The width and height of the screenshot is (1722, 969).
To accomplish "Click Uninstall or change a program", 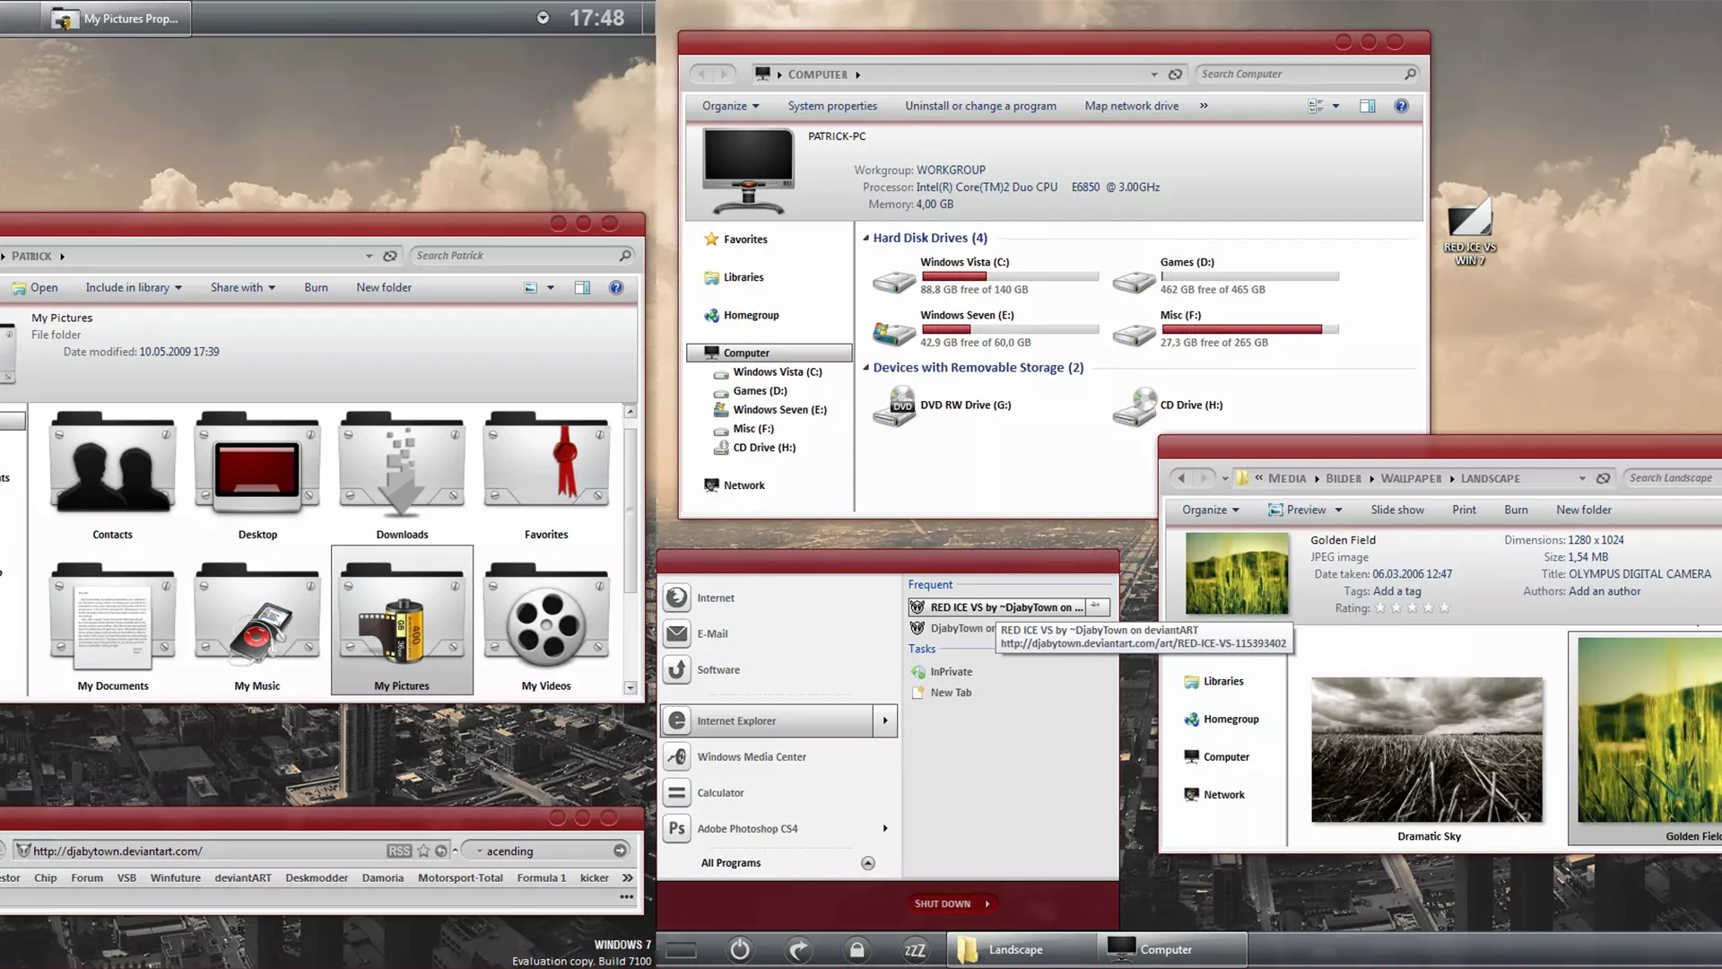I will click(980, 106).
